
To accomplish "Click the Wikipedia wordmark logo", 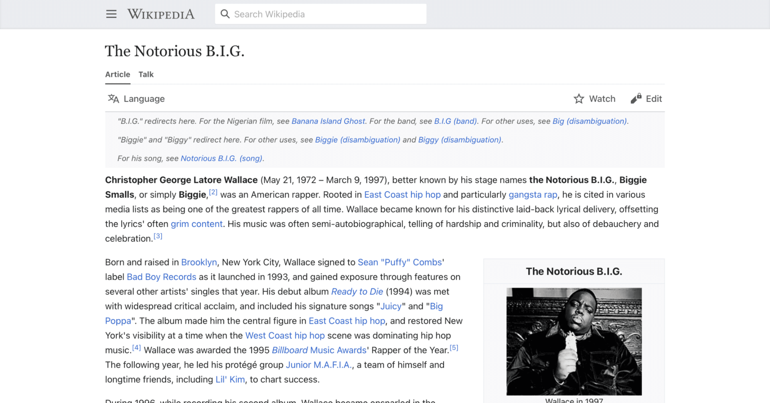I will 161,14.
